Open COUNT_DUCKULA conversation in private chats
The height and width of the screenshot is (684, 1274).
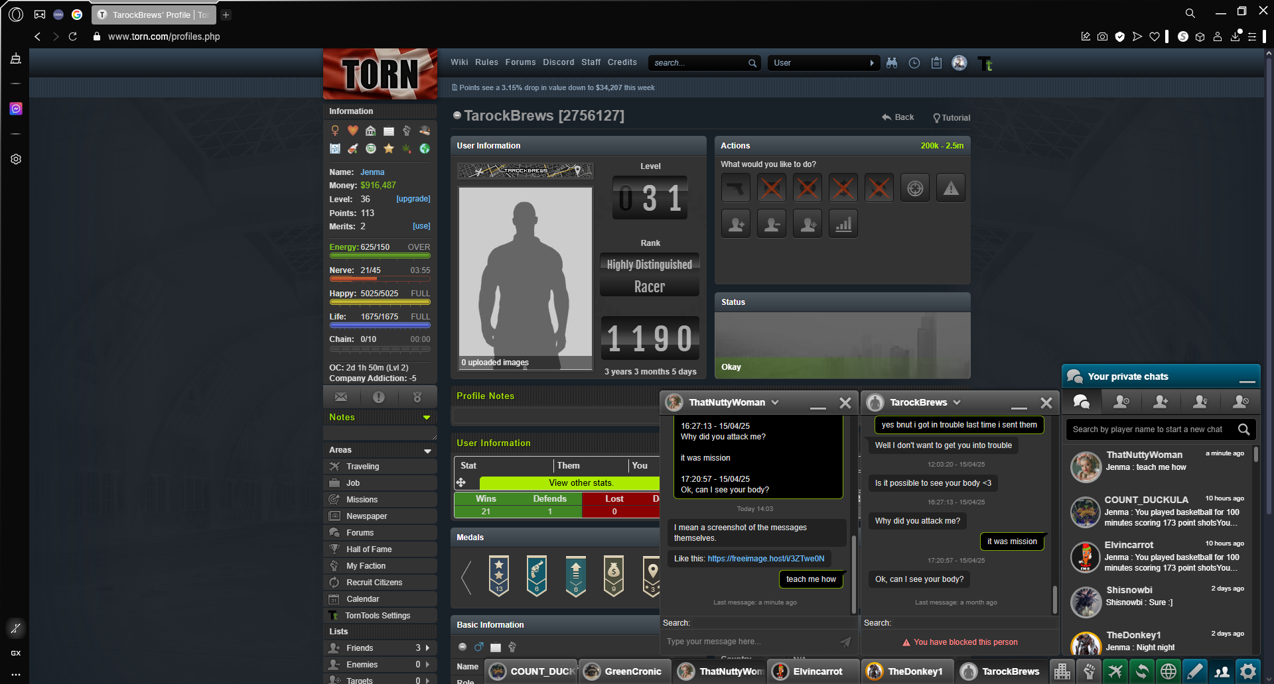[x=1157, y=511]
